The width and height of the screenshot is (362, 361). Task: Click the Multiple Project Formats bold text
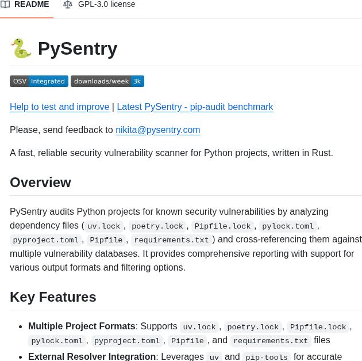tap(82, 326)
